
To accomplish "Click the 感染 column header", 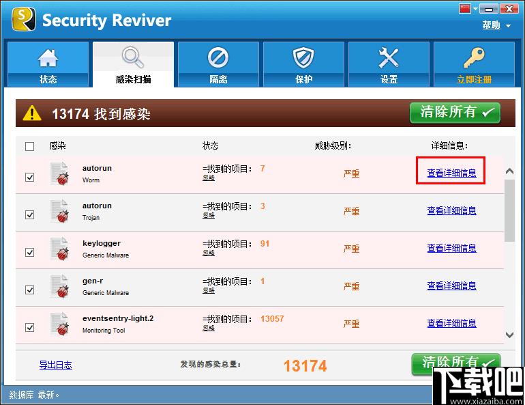I will pos(57,146).
